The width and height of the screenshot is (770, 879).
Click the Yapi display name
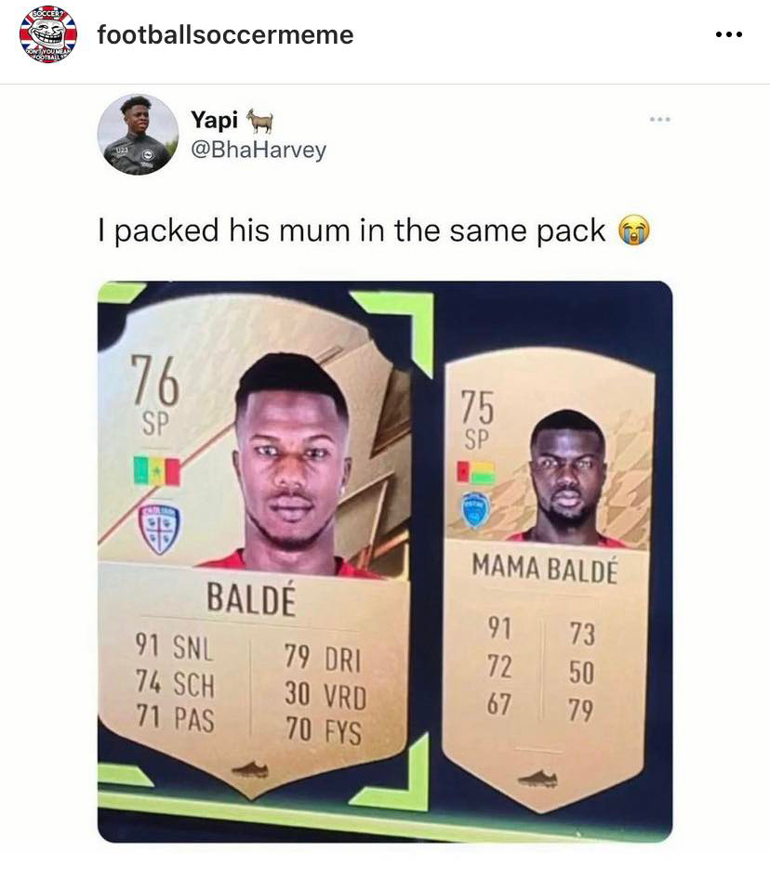pyautogui.click(x=215, y=120)
